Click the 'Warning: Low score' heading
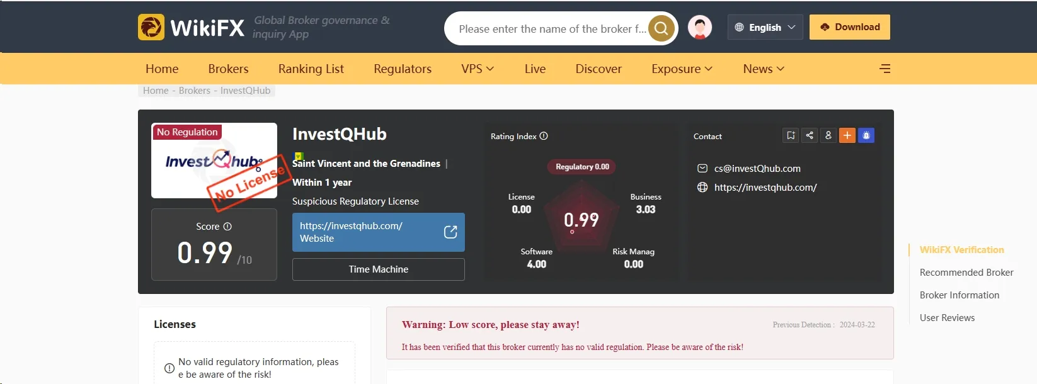 [x=491, y=325]
